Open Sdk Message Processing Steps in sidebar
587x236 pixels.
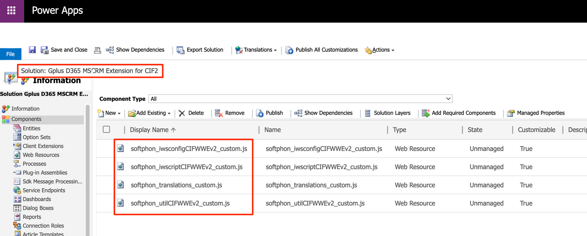tap(52, 181)
